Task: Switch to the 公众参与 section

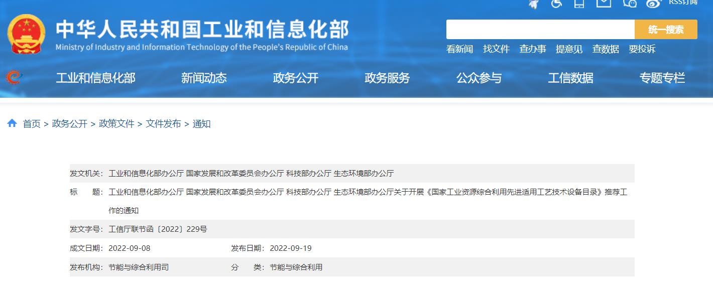Action: click(x=479, y=78)
